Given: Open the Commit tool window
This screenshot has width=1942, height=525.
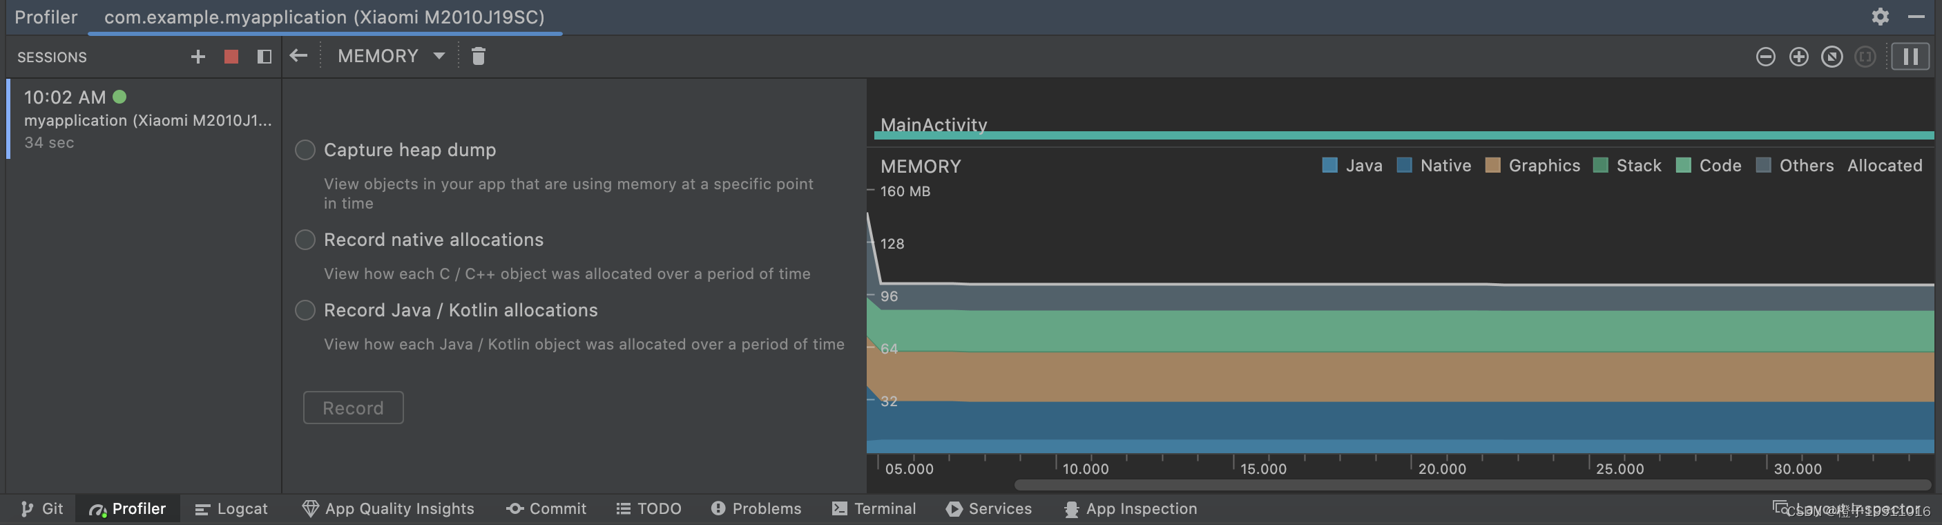Looking at the screenshot, I should pyautogui.click(x=546, y=509).
